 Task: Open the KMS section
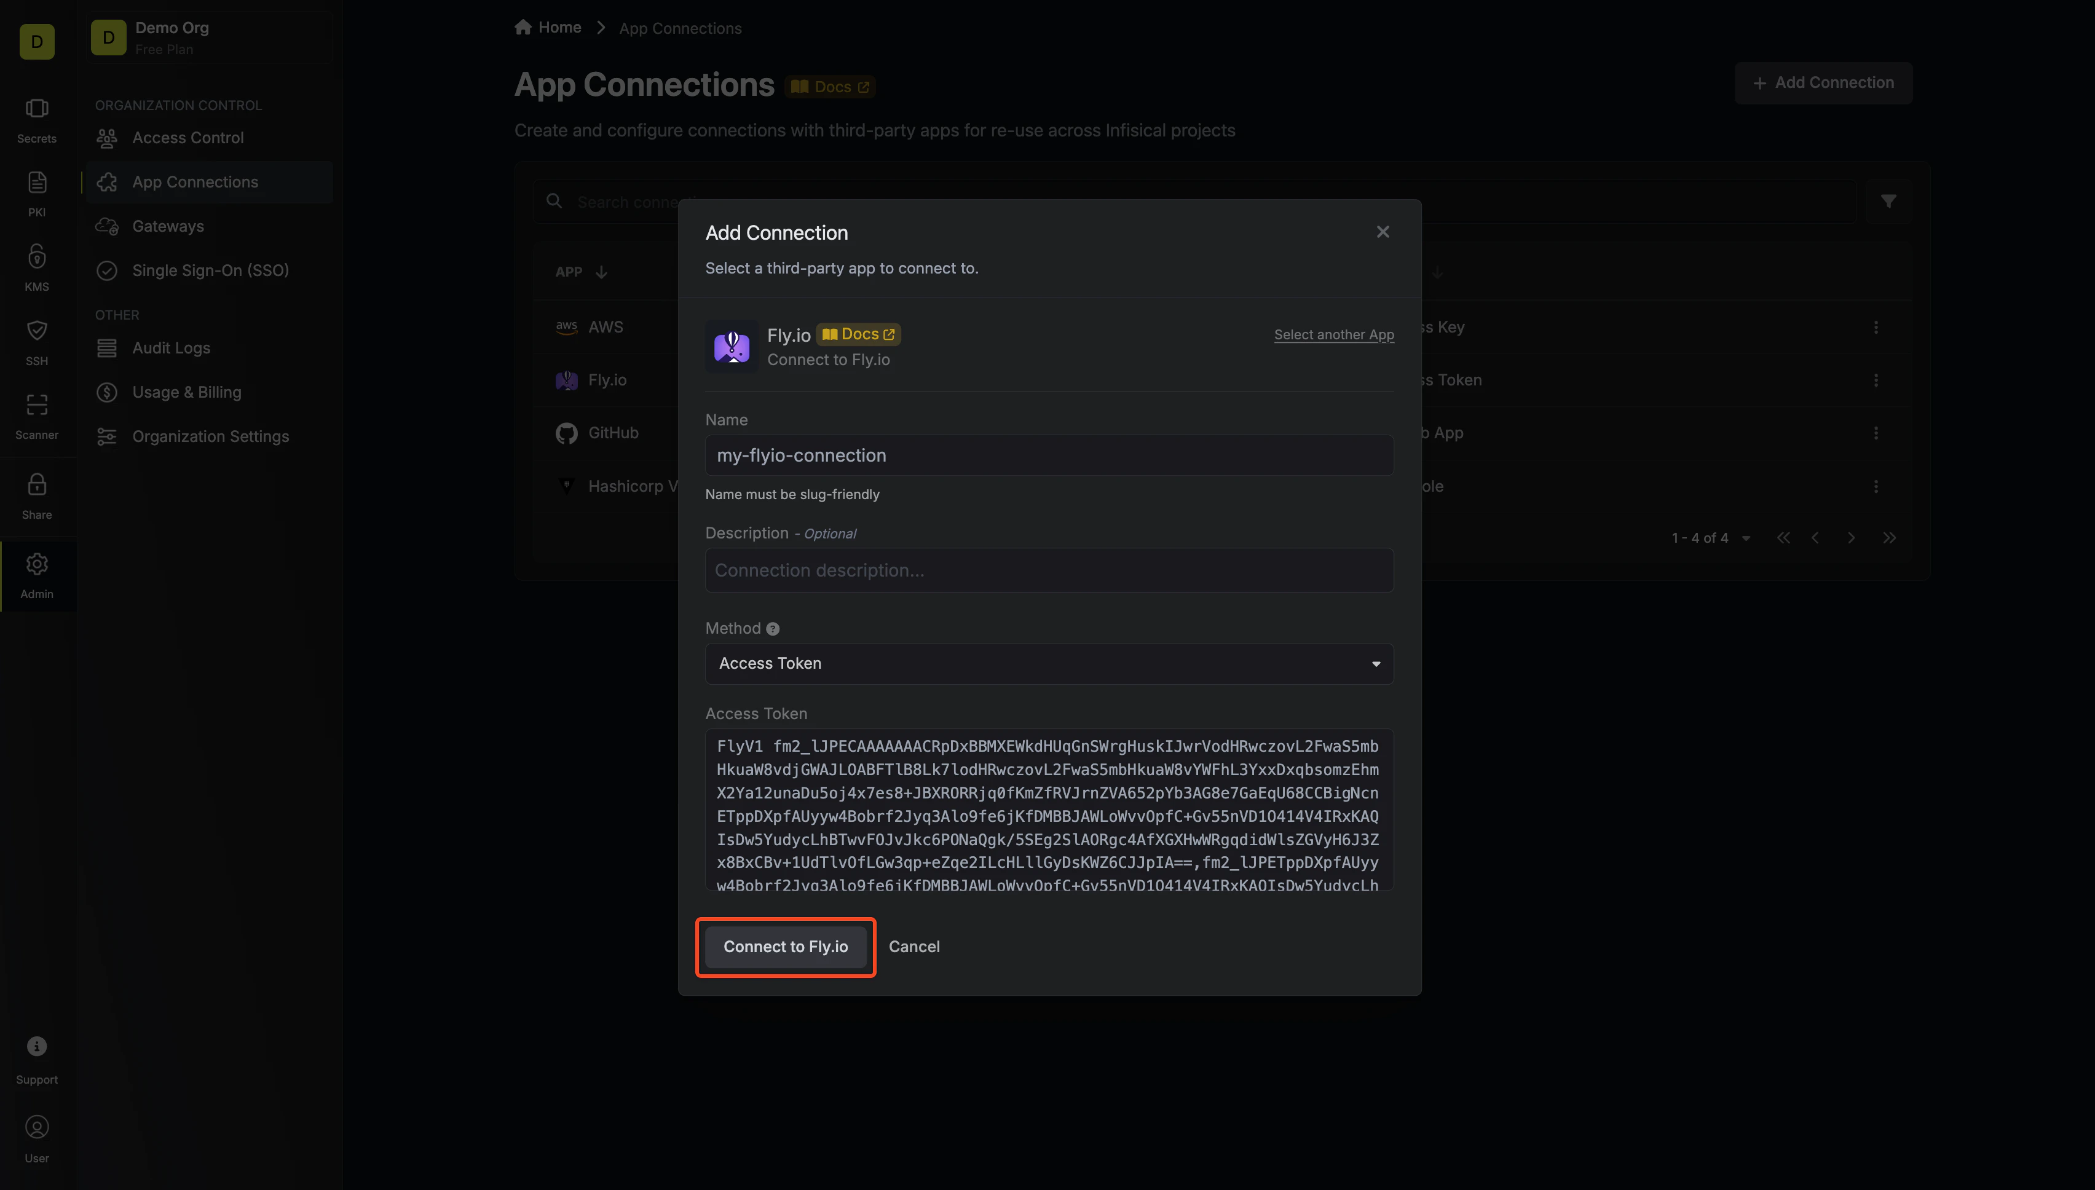click(x=37, y=268)
